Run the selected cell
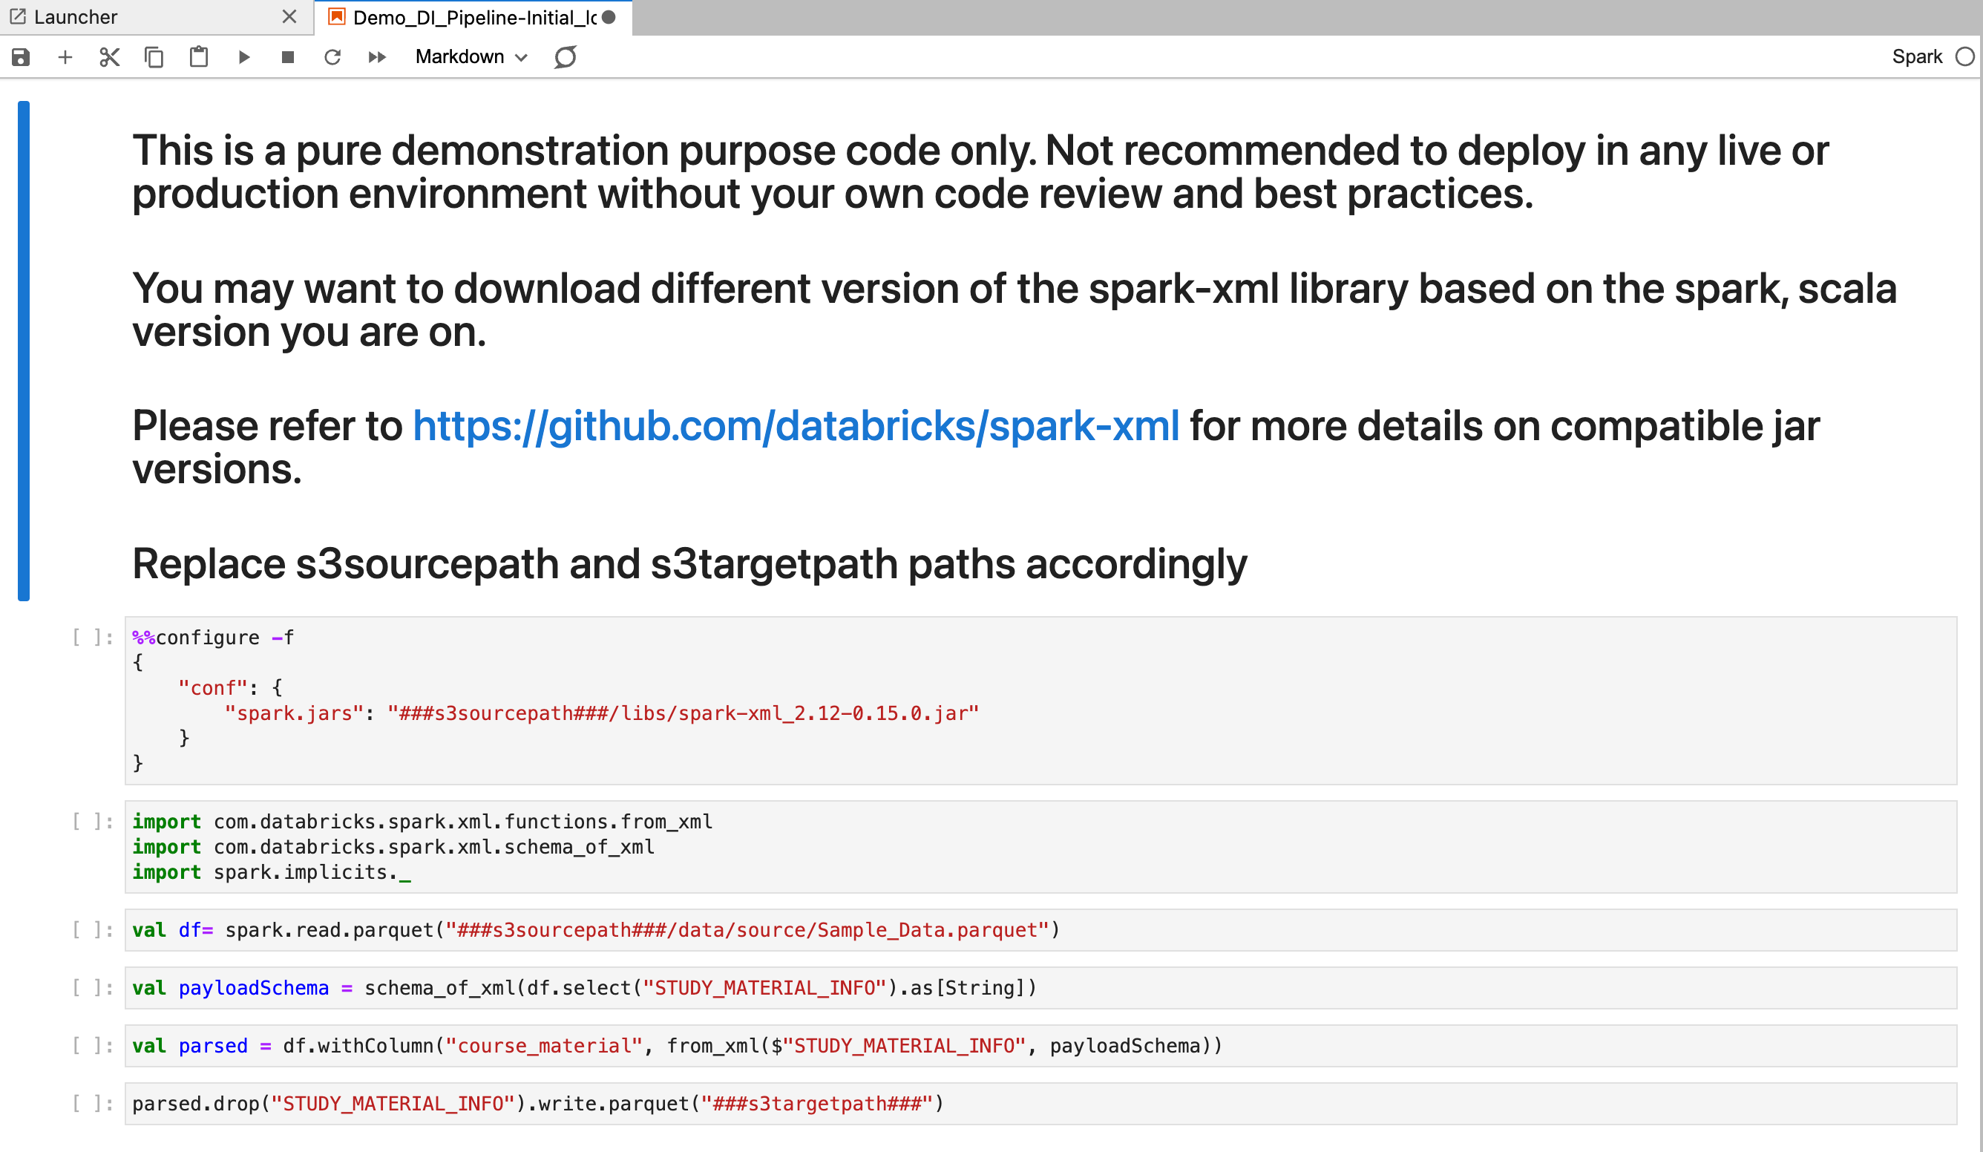 tap(244, 56)
